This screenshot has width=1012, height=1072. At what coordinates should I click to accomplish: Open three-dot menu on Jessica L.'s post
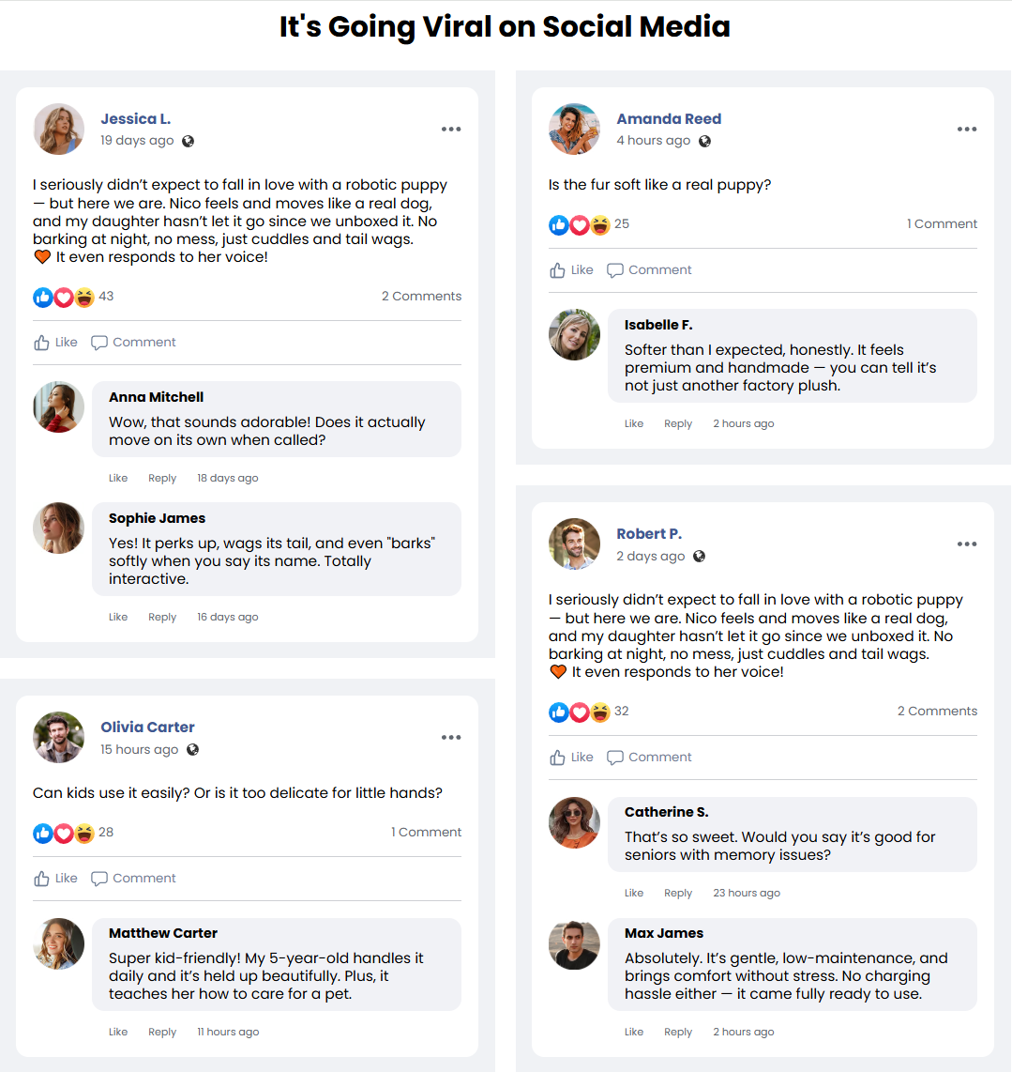pos(451,130)
